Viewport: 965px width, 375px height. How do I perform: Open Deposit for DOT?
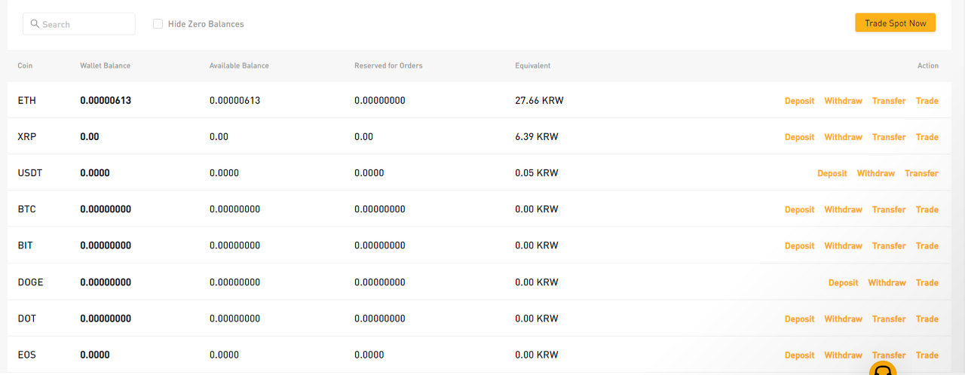click(x=799, y=319)
